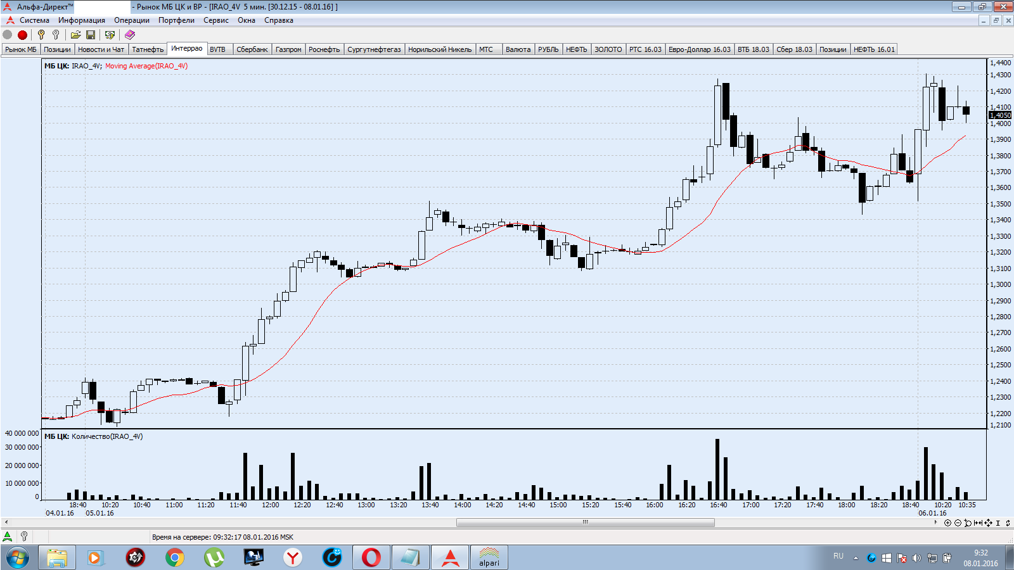Open the purple help book icon
The width and height of the screenshot is (1014, 570).
130,35
